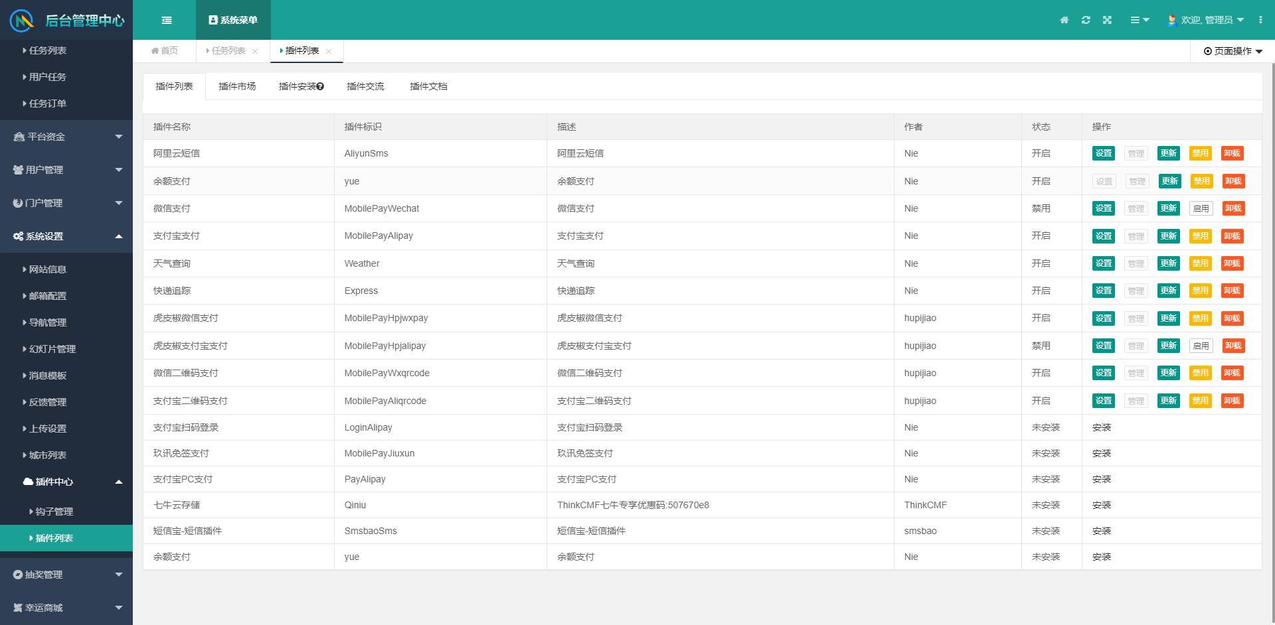
Task: Toggle the fullscreen icon in the top bar
Action: [1107, 20]
